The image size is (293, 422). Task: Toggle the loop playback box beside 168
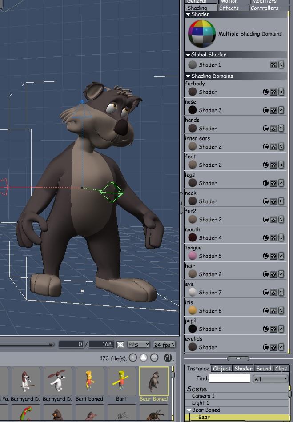[120, 345]
